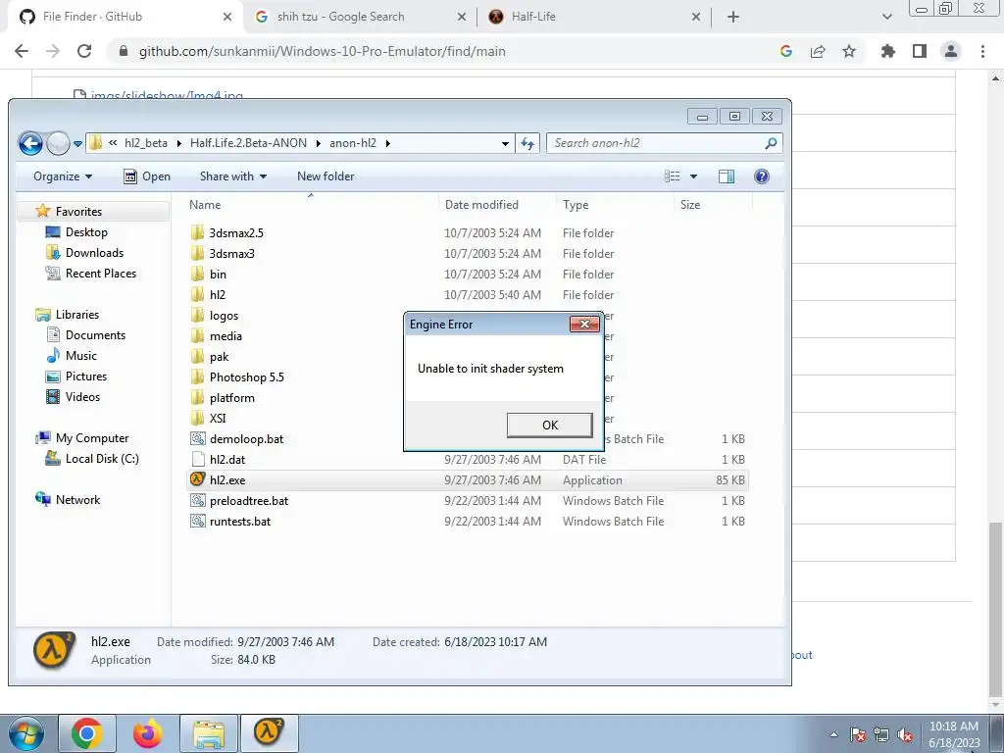Image resolution: width=1004 pixels, height=753 pixels.
Task: Open Music library
Action: (80, 355)
